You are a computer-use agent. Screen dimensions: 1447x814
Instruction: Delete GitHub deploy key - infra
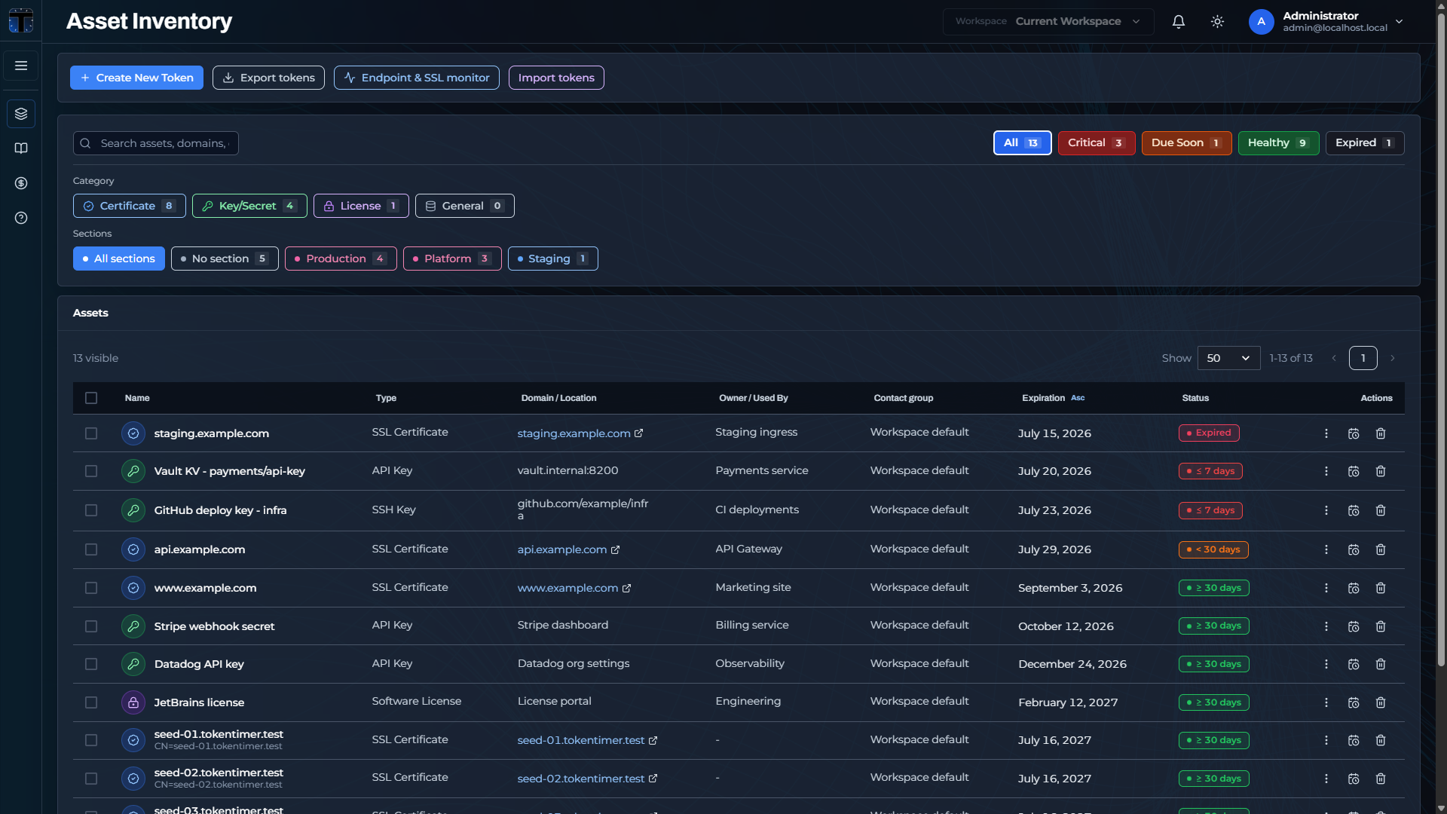(1381, 510)
